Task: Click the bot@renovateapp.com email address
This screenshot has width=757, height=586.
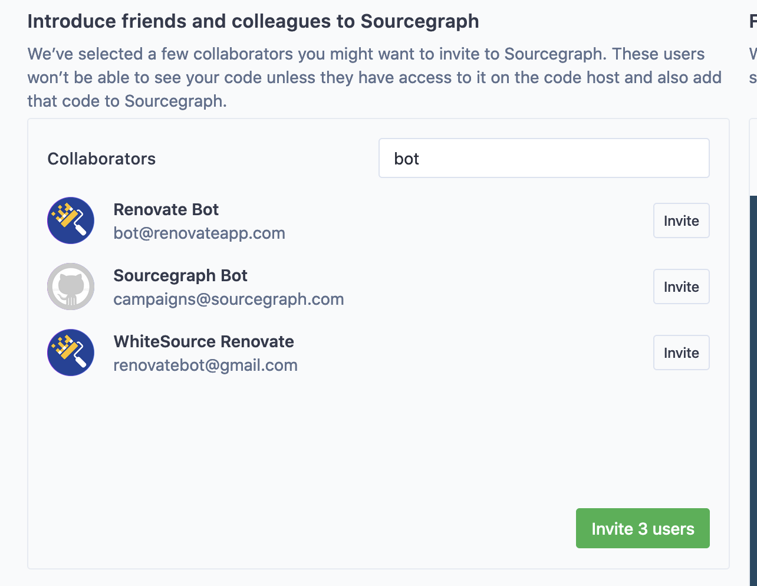Action: click(199, 233)
